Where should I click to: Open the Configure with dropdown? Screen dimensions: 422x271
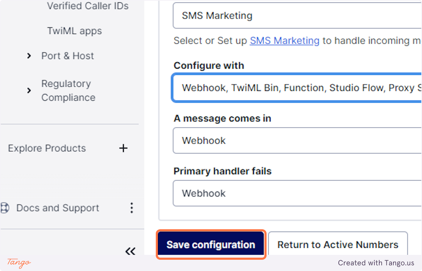pos(297,88)
